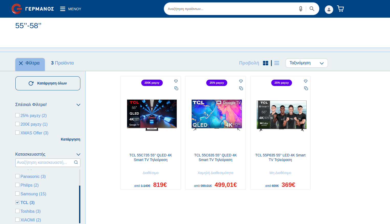Click the manufacturer search magnifier icon
This screenshot has height=224, width=390.
(x=76, y=162)
